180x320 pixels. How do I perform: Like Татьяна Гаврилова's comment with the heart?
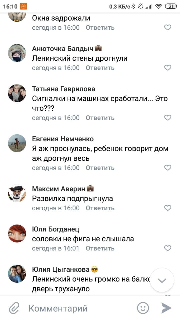tap(167, 118)
